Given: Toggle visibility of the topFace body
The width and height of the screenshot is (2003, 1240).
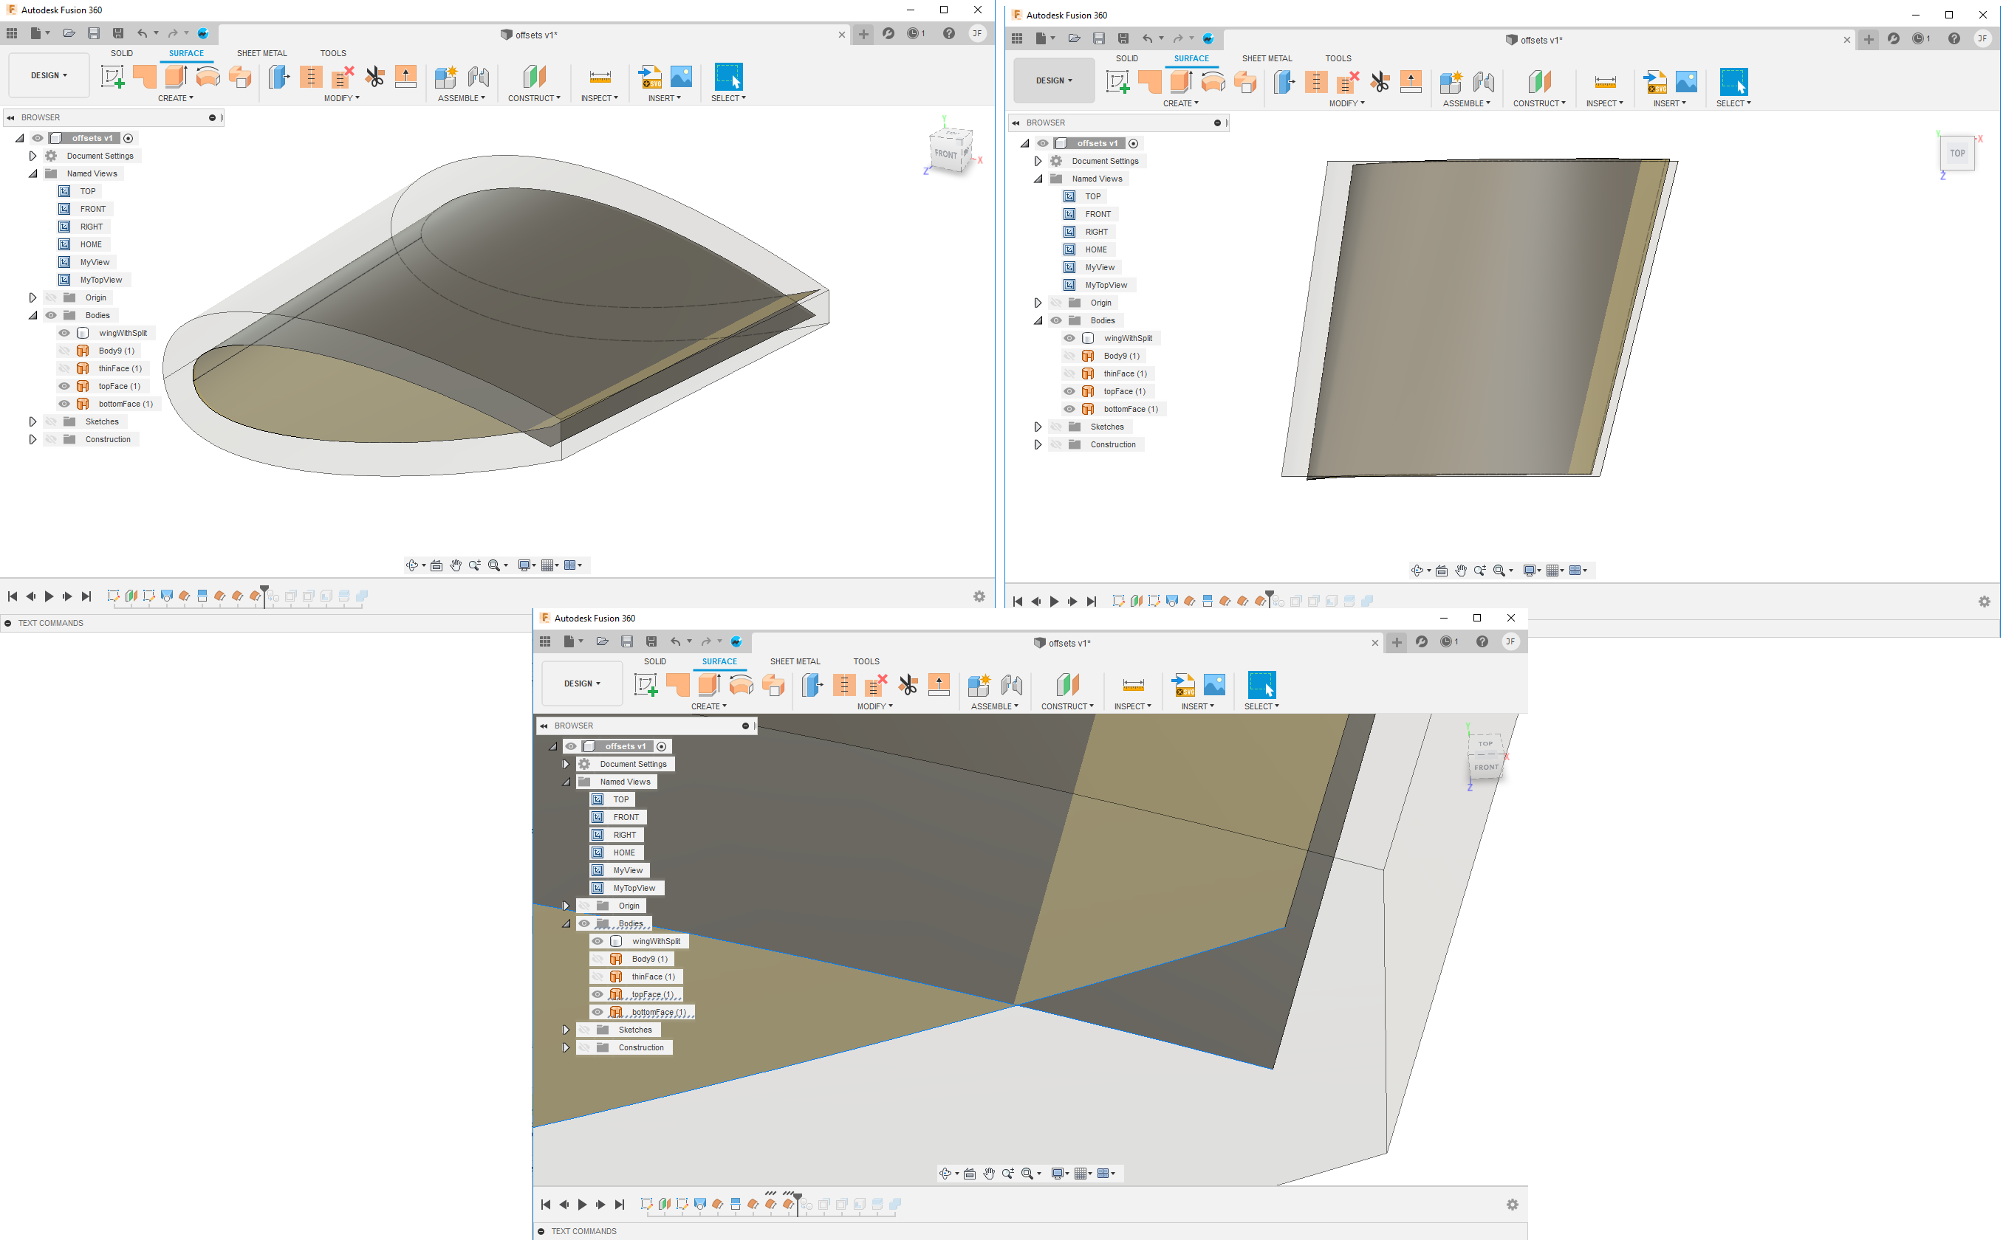Looking at the screenshot, I should [x=64, y=385].
